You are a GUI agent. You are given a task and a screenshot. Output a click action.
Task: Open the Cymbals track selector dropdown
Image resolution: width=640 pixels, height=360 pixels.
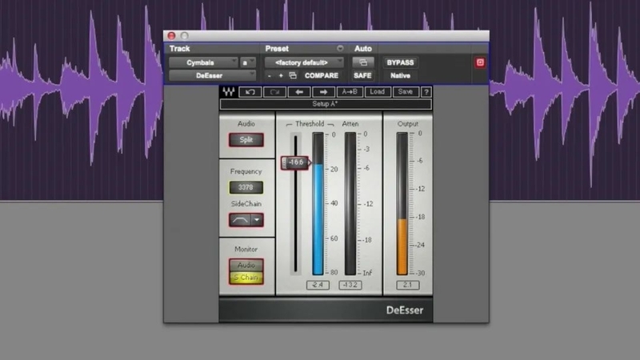pyautogui.click(x=203, y=62)
